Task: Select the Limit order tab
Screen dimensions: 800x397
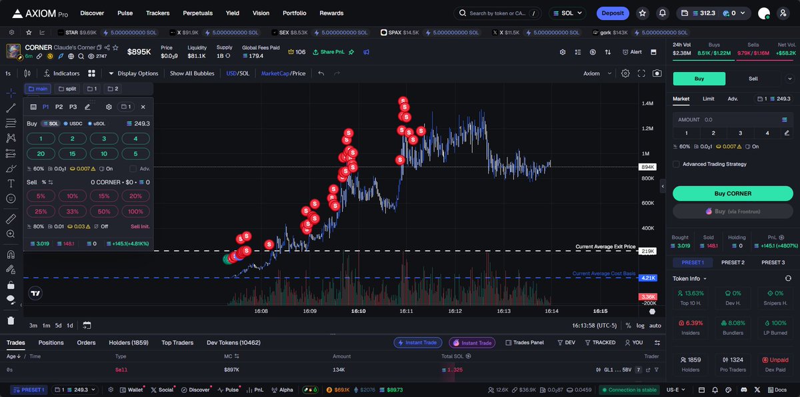Action: click(709, 99)
